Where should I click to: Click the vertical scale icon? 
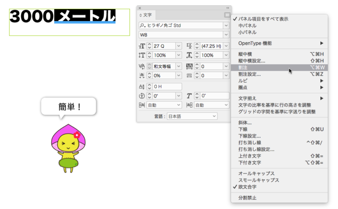pos(141,55)
